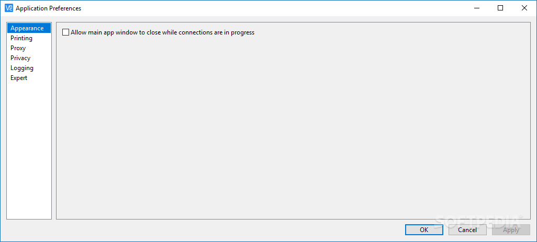Image resolution: width=537 pixels, height=242 pixels.
Task: Show the Logging preferences
Action: (22, 68)
